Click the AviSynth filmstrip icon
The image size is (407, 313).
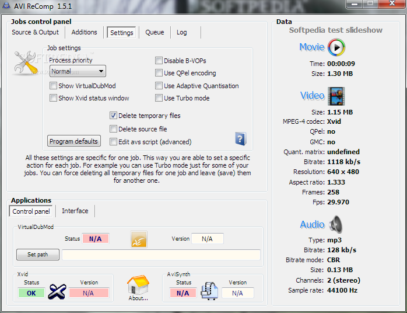click(209, 291)
